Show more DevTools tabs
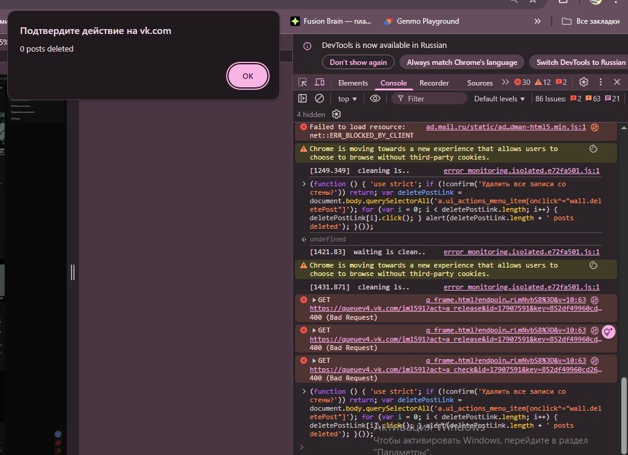628x455 pixels. (505, 82)
